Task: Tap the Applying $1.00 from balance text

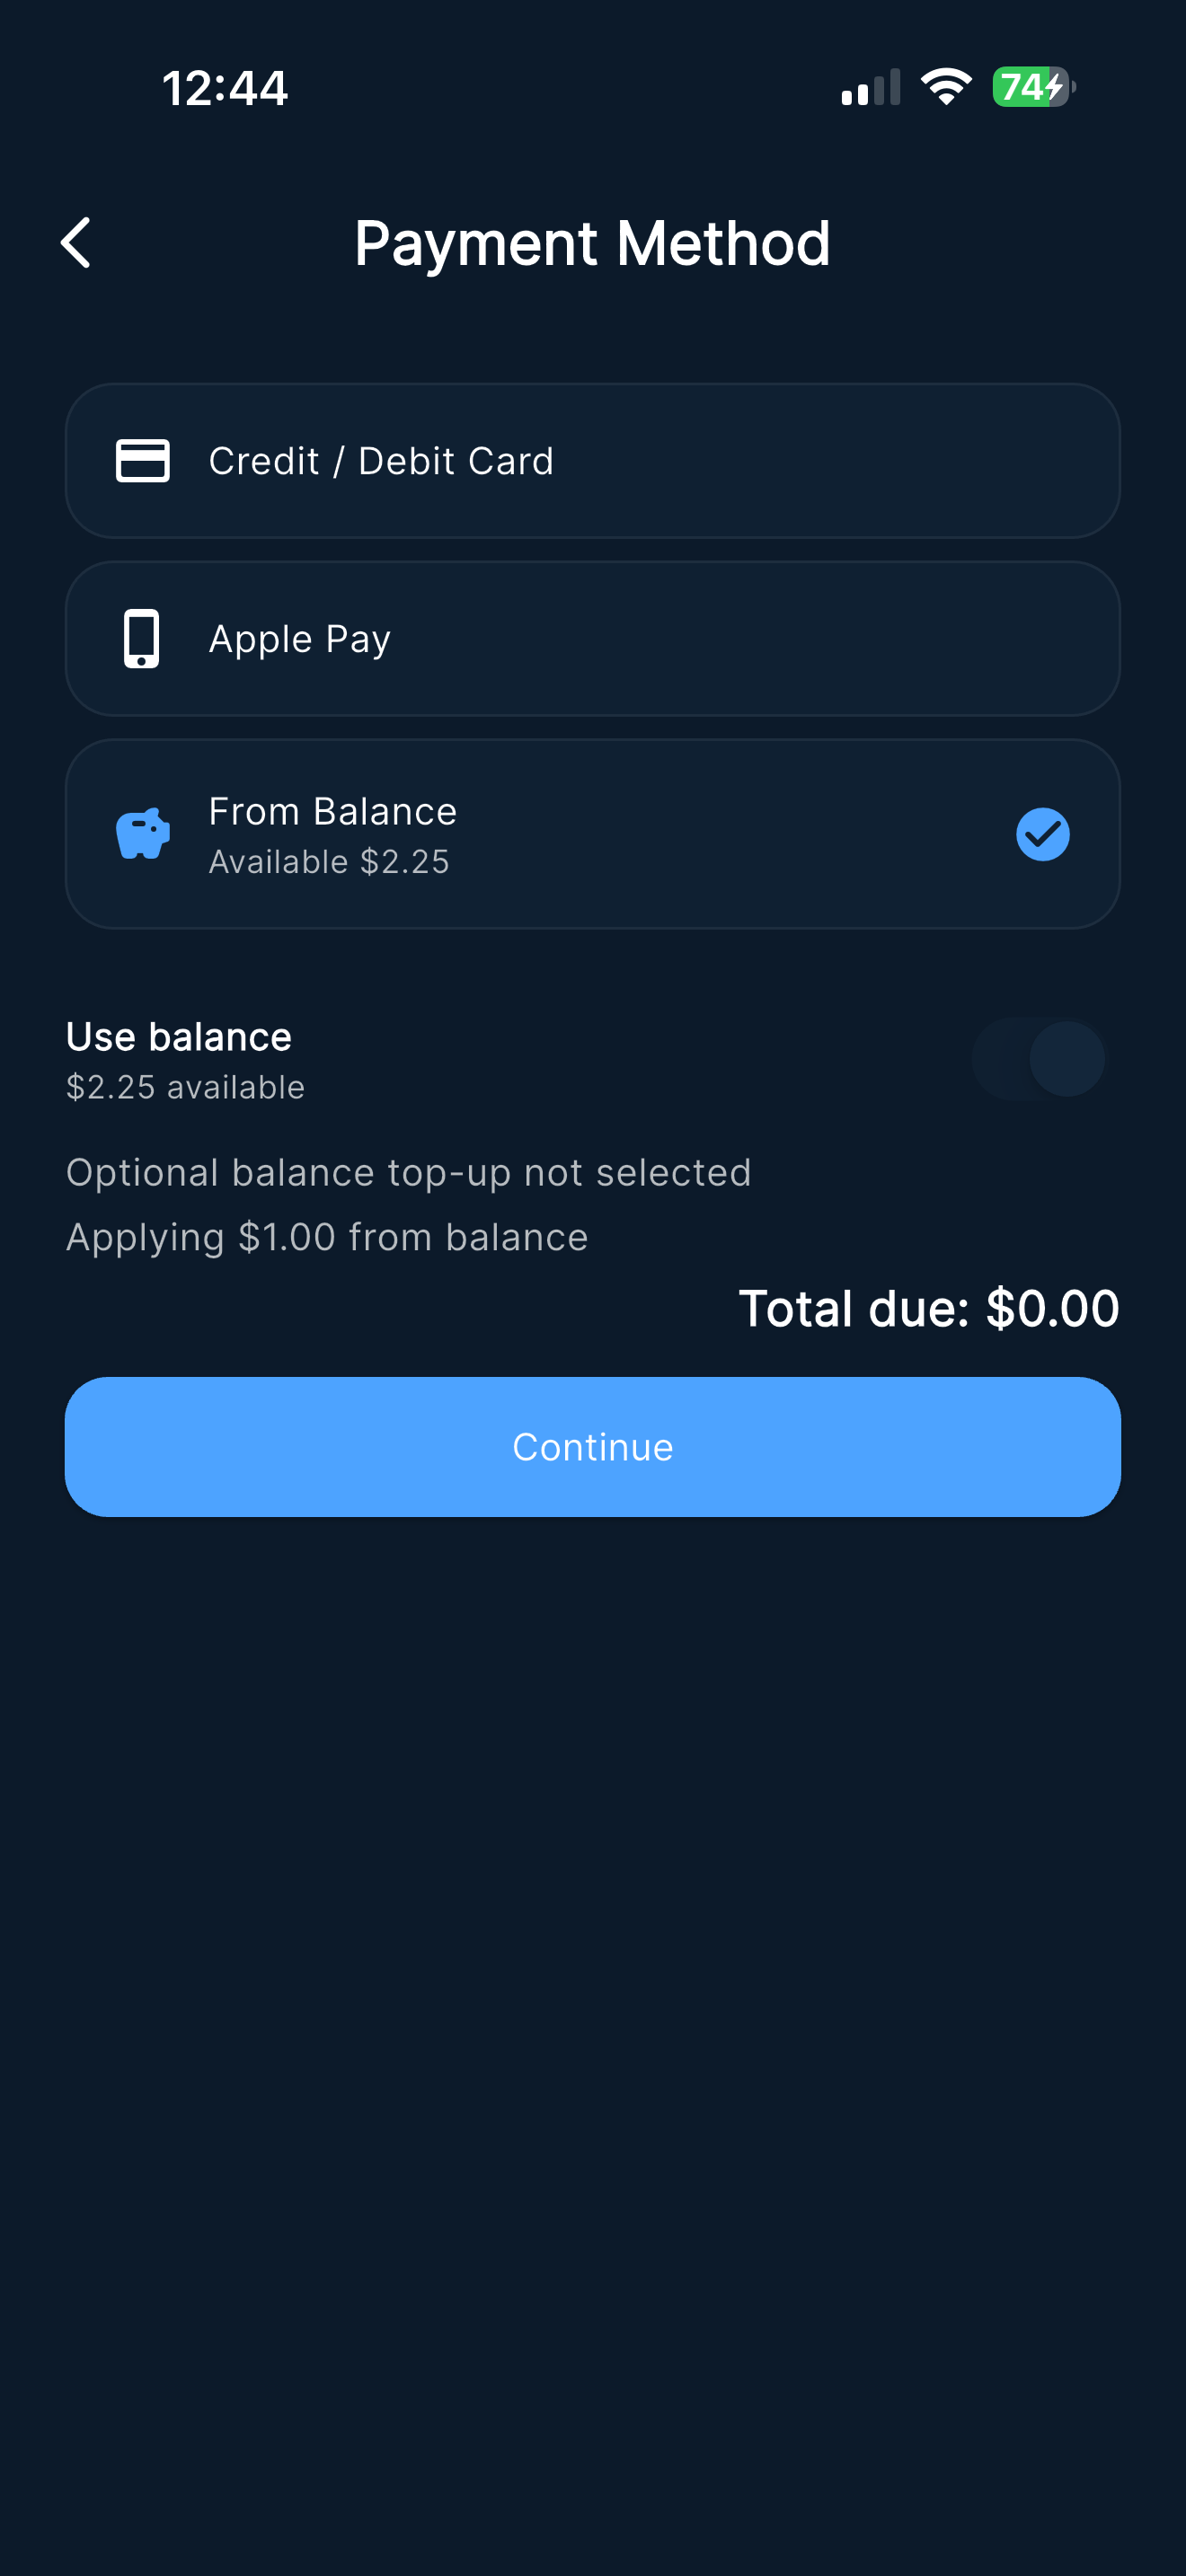Action: (x=326, y=1236)
